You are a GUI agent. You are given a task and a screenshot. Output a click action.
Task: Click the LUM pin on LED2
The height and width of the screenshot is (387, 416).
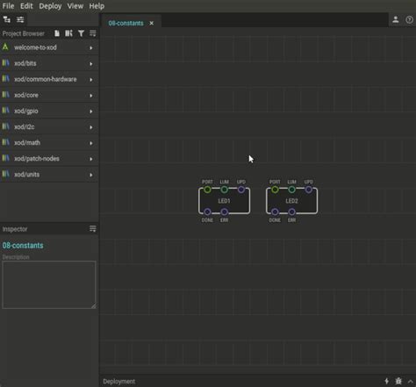point(291,190)
